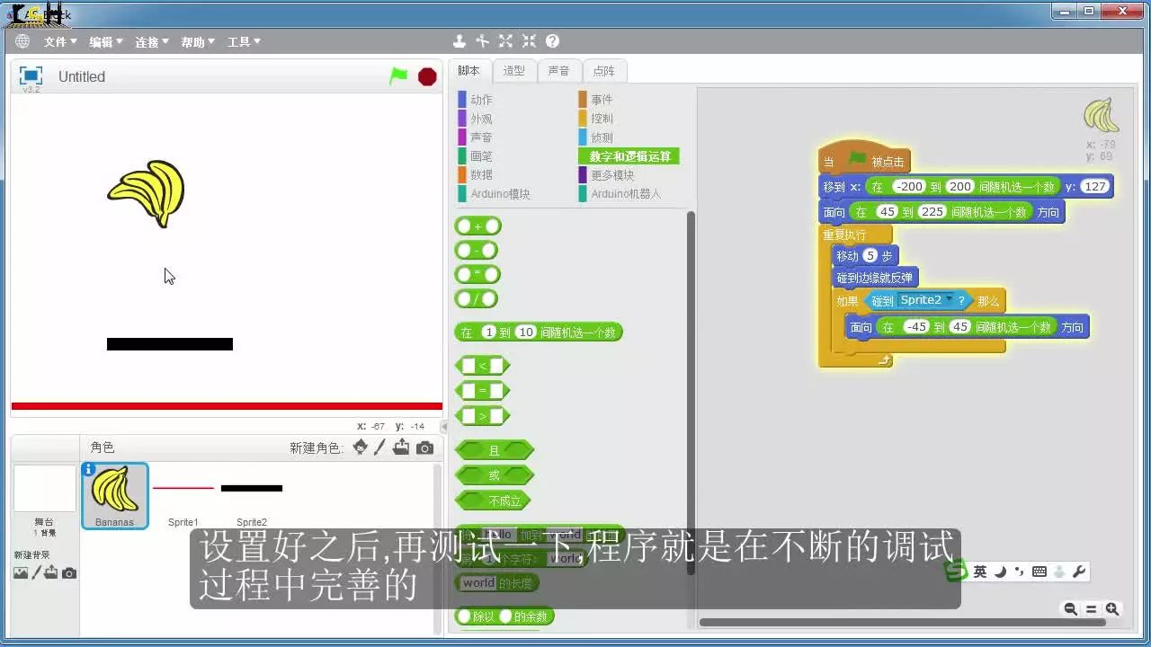Viewport: 1151px width, 647px height.
Task: Click the 或 logic block
Action: pos(495,475)
